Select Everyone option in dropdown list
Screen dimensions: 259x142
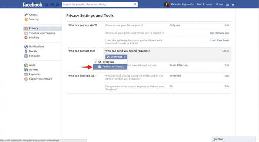tap(110, 62)
